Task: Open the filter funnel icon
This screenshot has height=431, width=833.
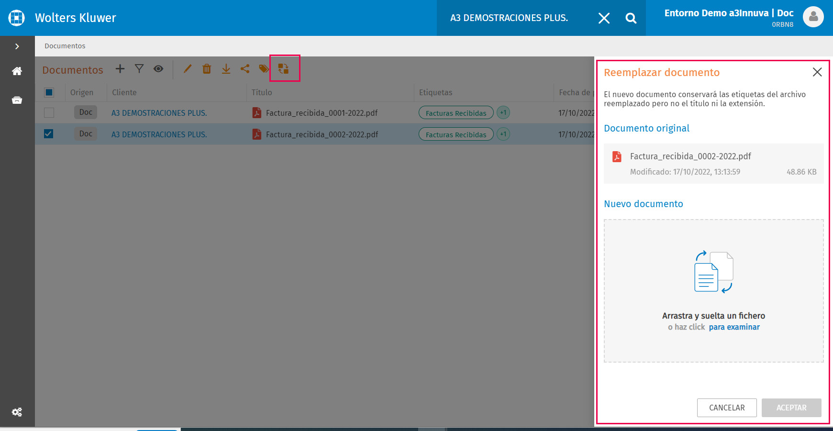Action: (x=139, y=69)
